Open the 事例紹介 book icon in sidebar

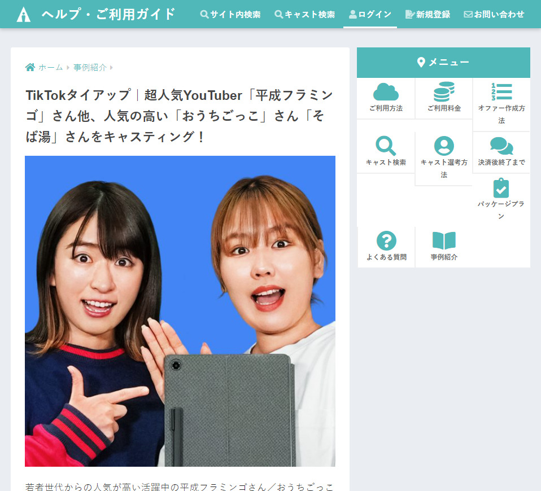click(444, 240)
